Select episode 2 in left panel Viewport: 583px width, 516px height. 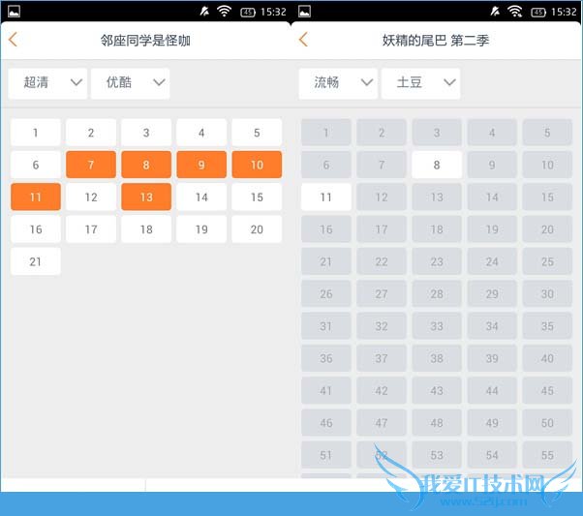(91, 133)
